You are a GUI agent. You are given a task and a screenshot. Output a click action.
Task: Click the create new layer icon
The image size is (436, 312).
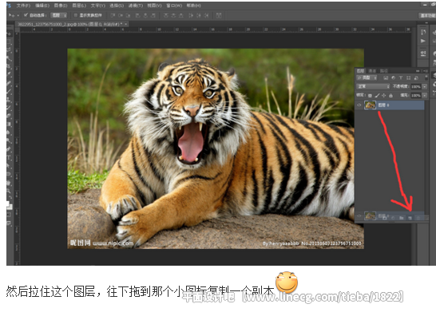(x=410, y=218)
